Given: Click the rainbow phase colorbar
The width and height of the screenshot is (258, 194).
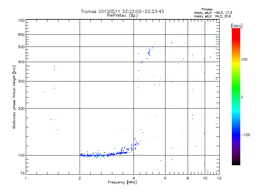Looking at the screenshot, I should (x=236, y=97).
